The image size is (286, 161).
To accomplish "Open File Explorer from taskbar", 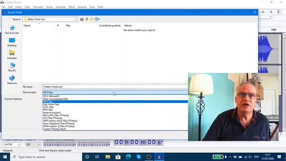I will 108,157.
